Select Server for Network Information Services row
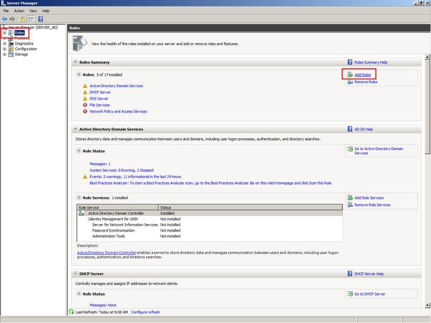The width and height of the screenshot is (431, 323). click(x=210, y=224)
